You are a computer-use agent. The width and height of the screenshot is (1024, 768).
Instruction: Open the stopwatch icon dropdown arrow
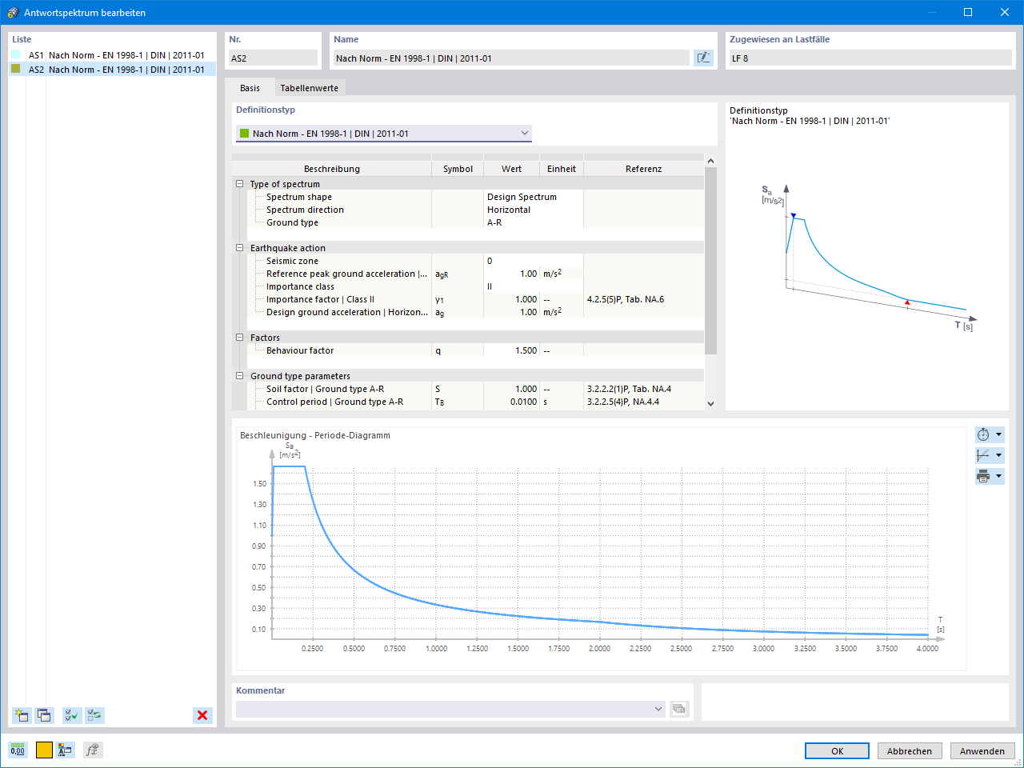click(998, 434)
